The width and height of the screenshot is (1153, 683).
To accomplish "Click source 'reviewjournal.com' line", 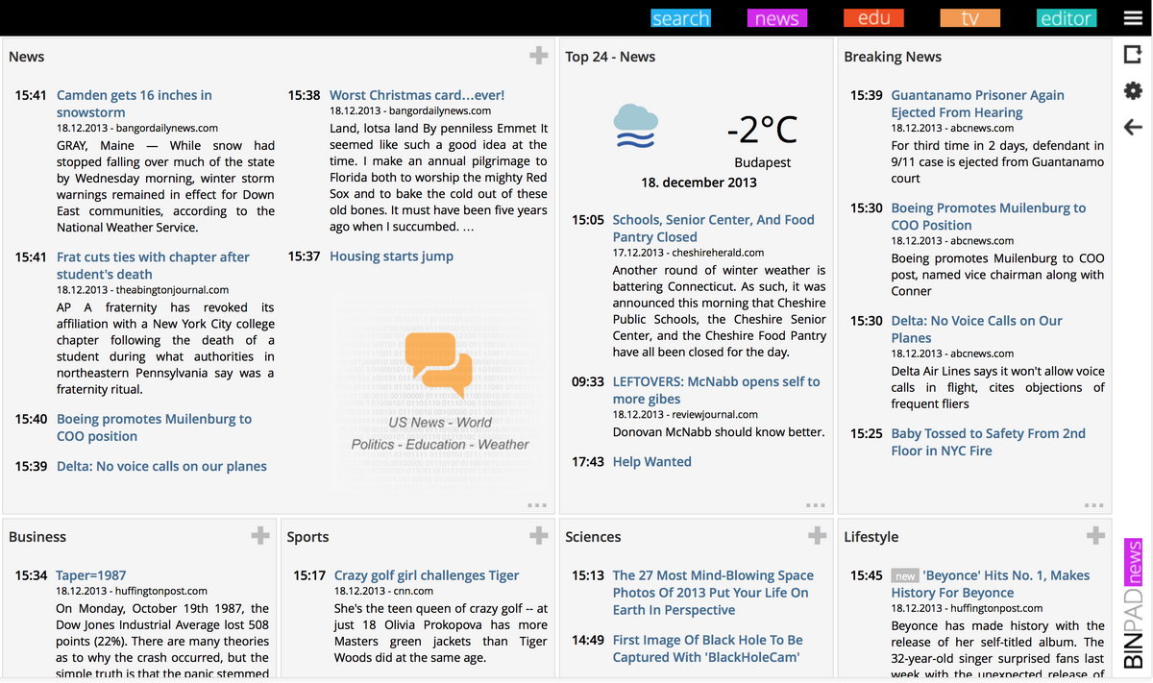I will 715,415.
